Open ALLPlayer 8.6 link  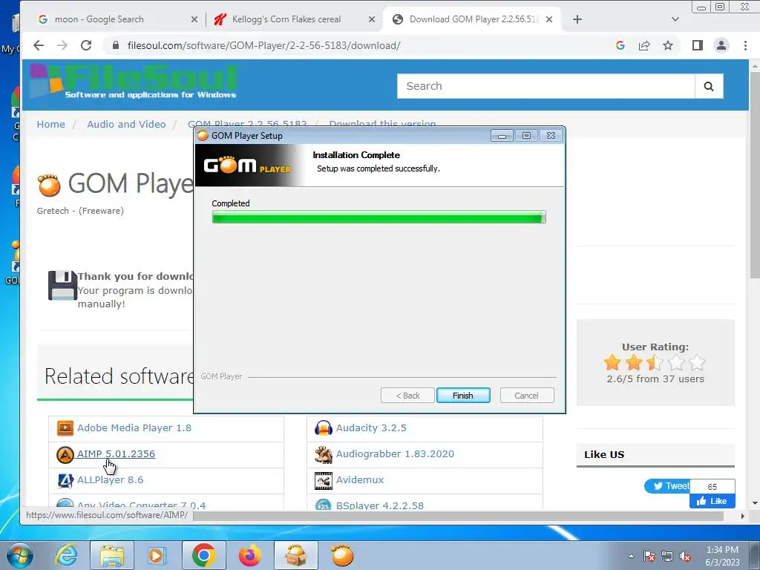111,480
